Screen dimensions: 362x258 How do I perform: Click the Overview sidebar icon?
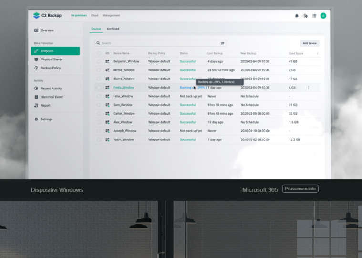click(36, 30)
